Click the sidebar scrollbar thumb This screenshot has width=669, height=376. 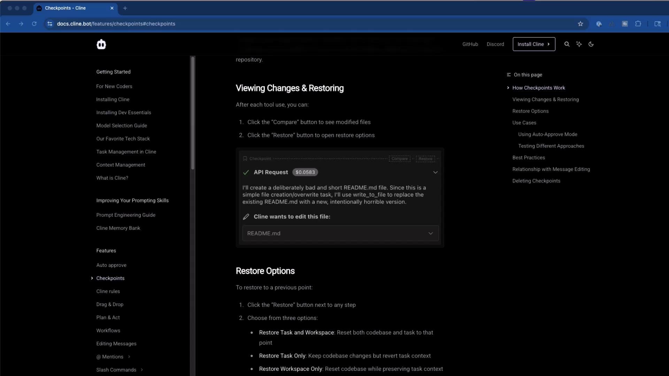pyautogui.click(x=193, y=113)
